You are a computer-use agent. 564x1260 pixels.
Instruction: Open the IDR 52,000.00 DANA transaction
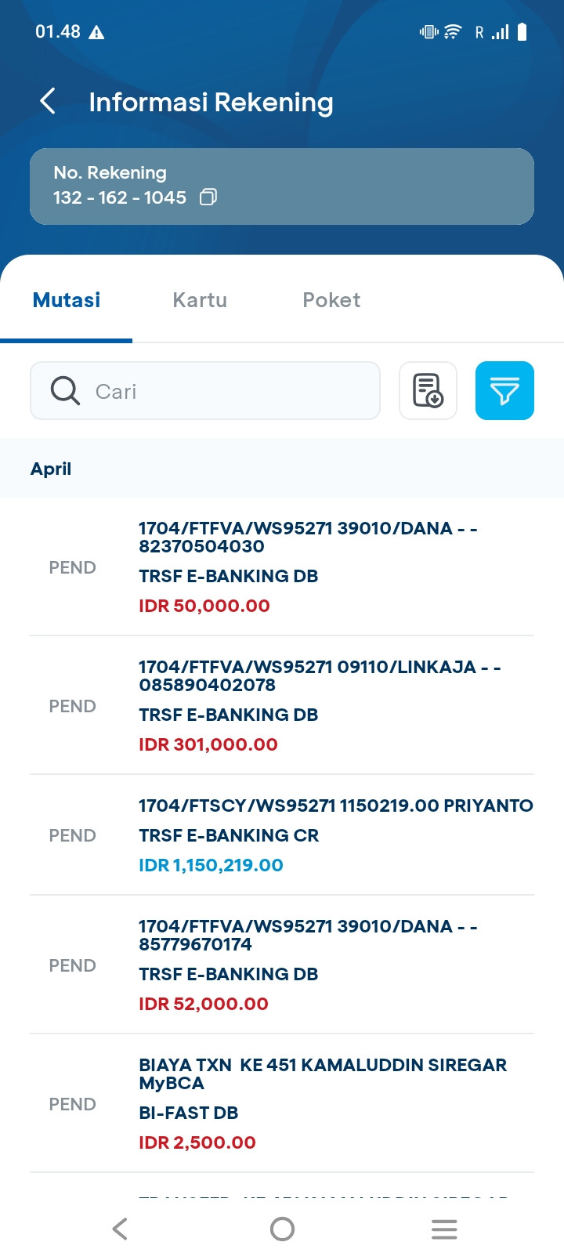(282, 965)
